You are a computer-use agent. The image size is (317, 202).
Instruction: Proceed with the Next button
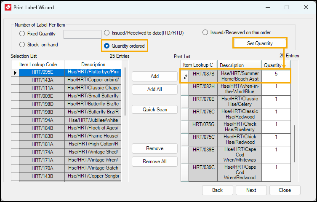coord(251,190)
